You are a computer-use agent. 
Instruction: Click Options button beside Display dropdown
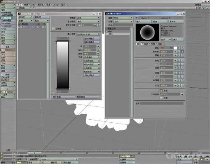click(178, 40)
